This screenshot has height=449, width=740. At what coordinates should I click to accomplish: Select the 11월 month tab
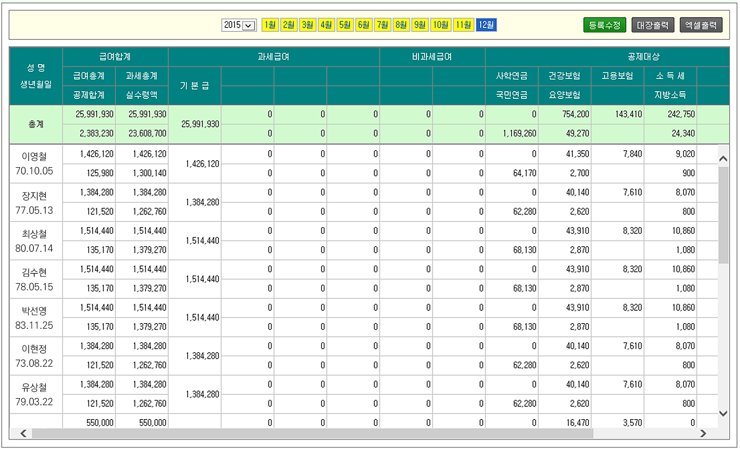[464, 25]
